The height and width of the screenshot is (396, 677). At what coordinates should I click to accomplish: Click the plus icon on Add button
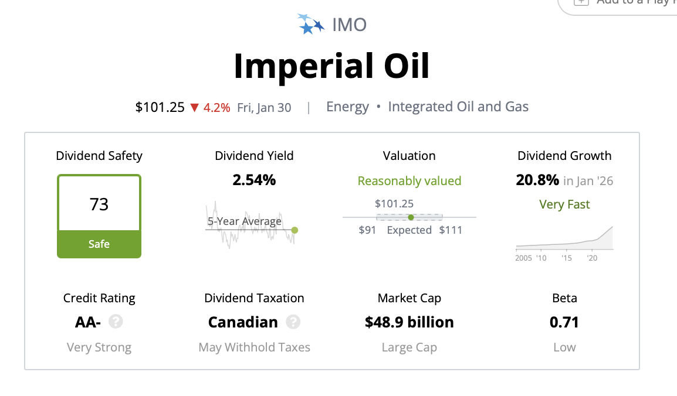pos(581,2)
